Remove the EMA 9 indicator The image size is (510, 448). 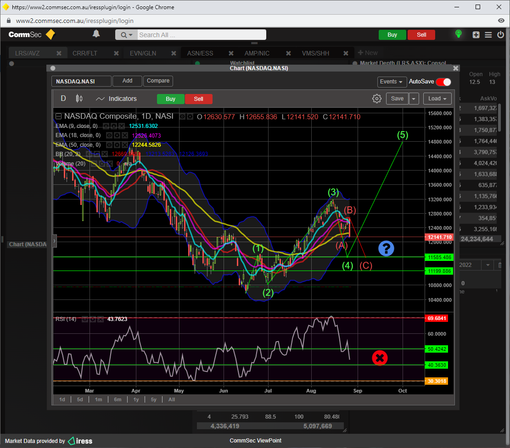(x=121, y=126)
